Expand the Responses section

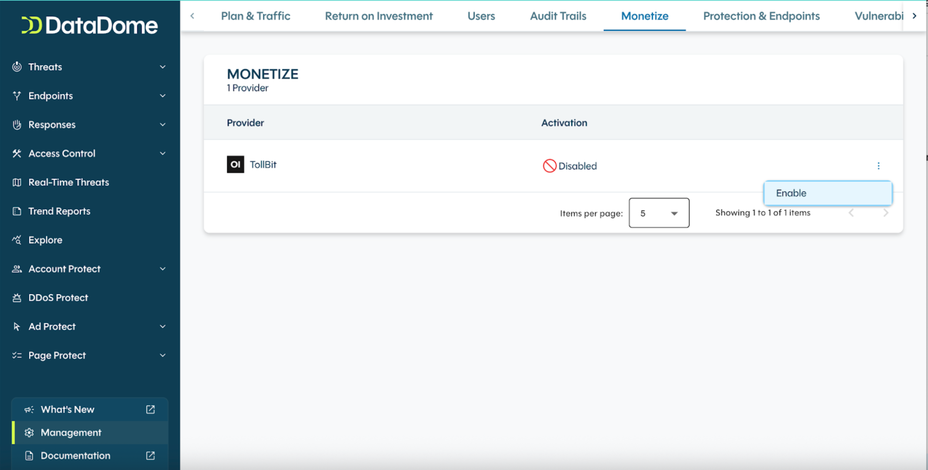coord(163,124)
